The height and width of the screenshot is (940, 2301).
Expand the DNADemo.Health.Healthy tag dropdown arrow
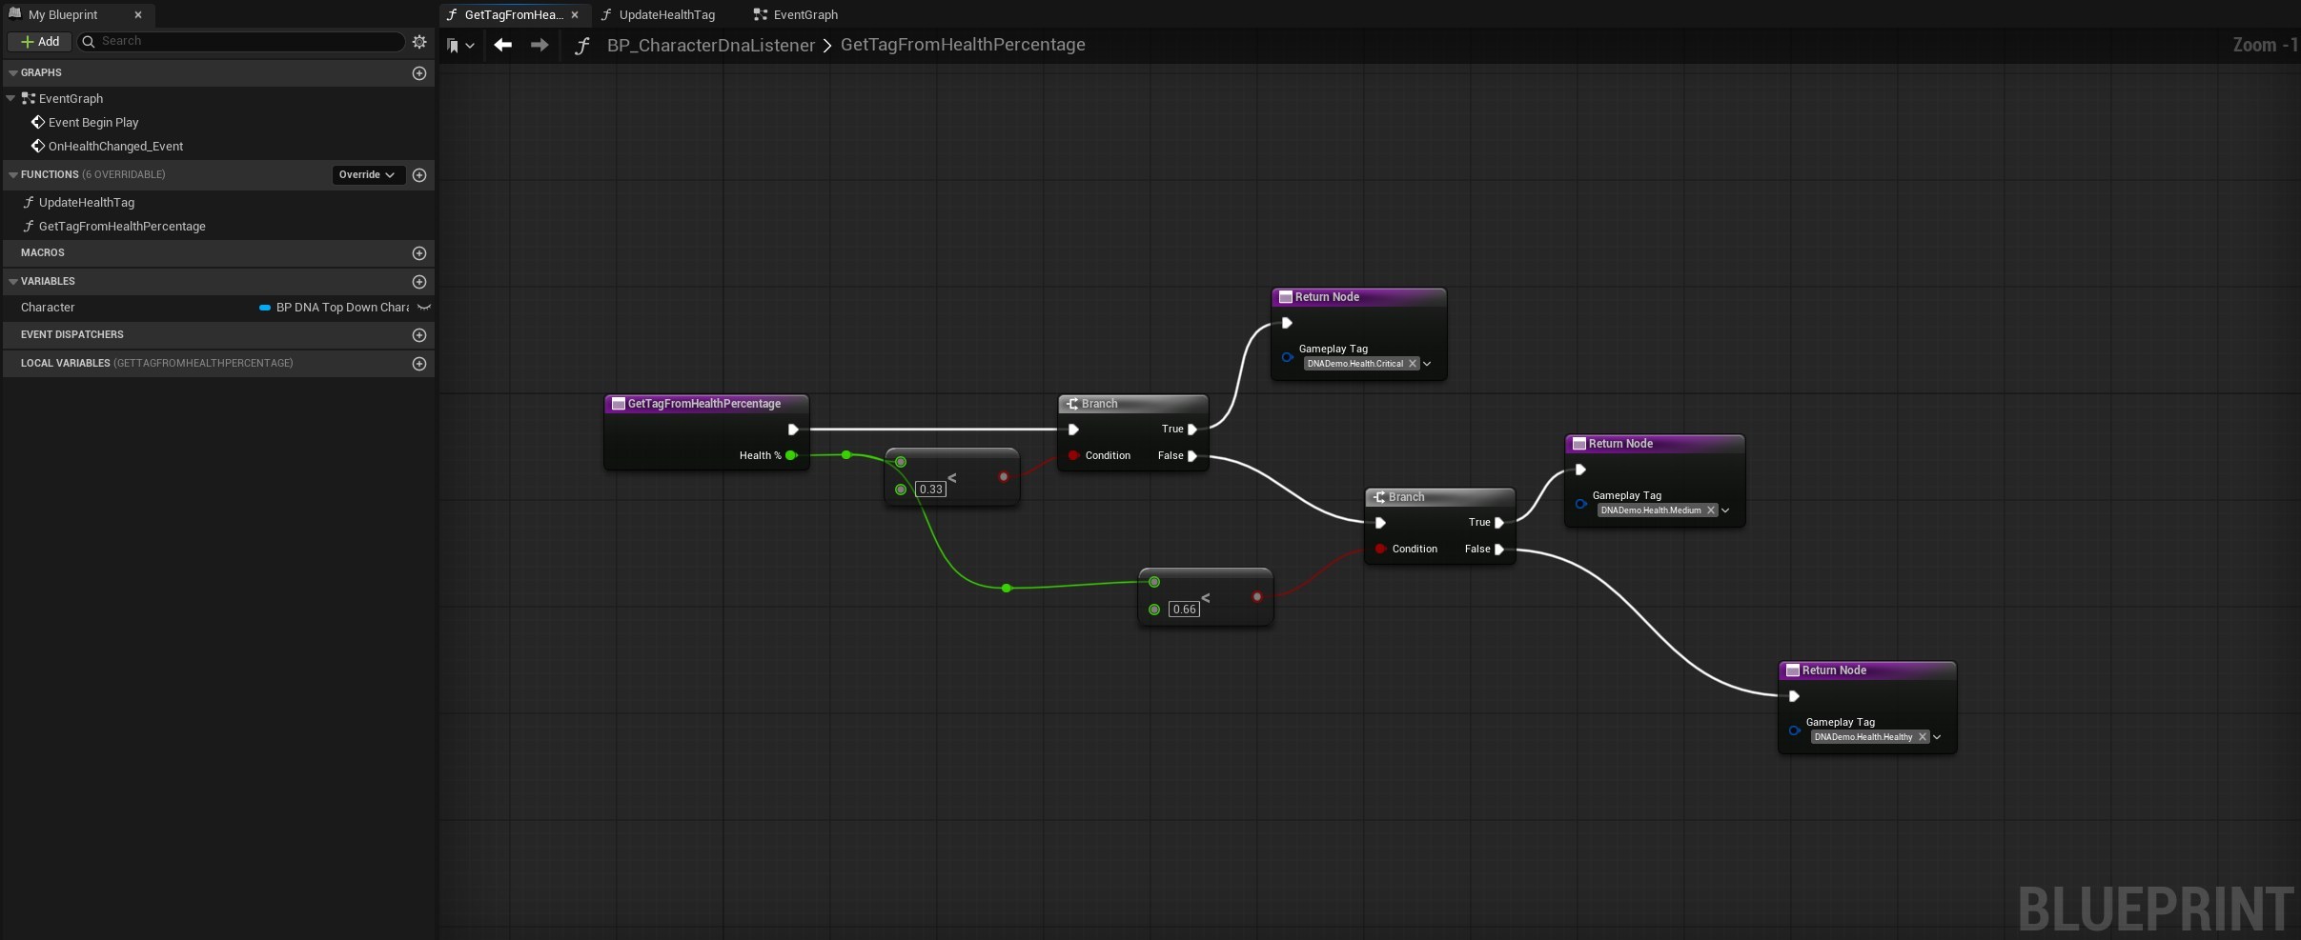(1937, 737)
